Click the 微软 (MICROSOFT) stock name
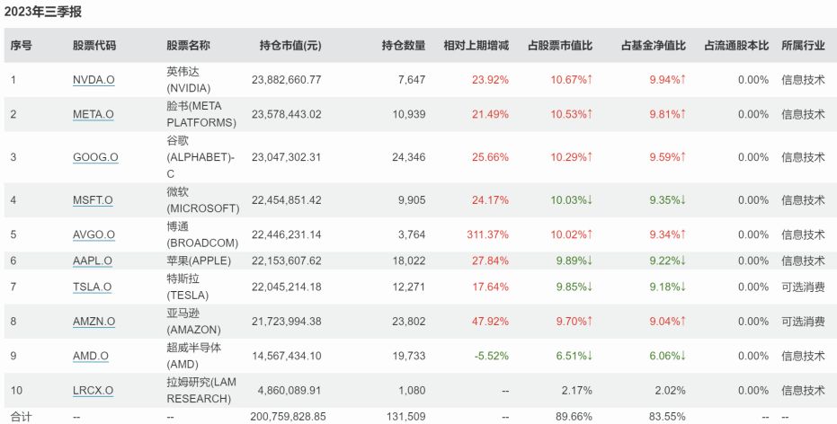The image size is (837, 424). click(x=203, y=200)
